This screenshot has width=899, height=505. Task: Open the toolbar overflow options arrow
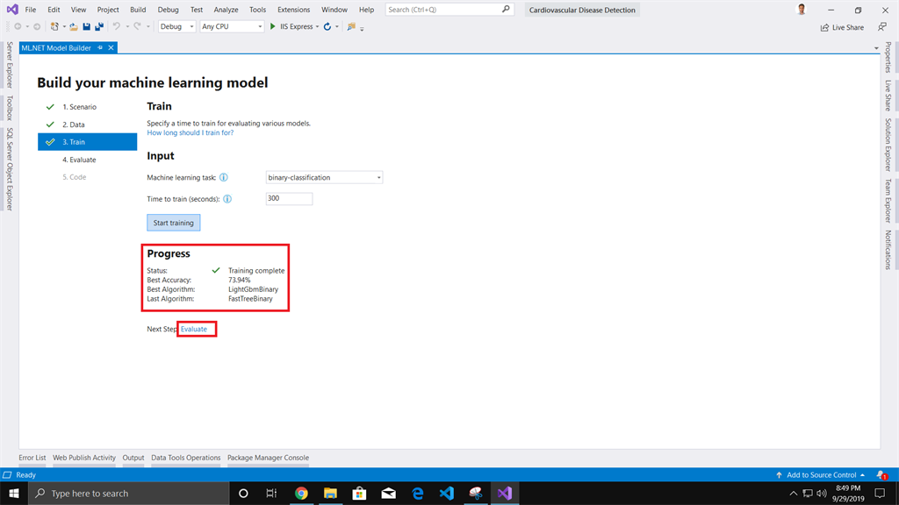(x=362, y=29)
